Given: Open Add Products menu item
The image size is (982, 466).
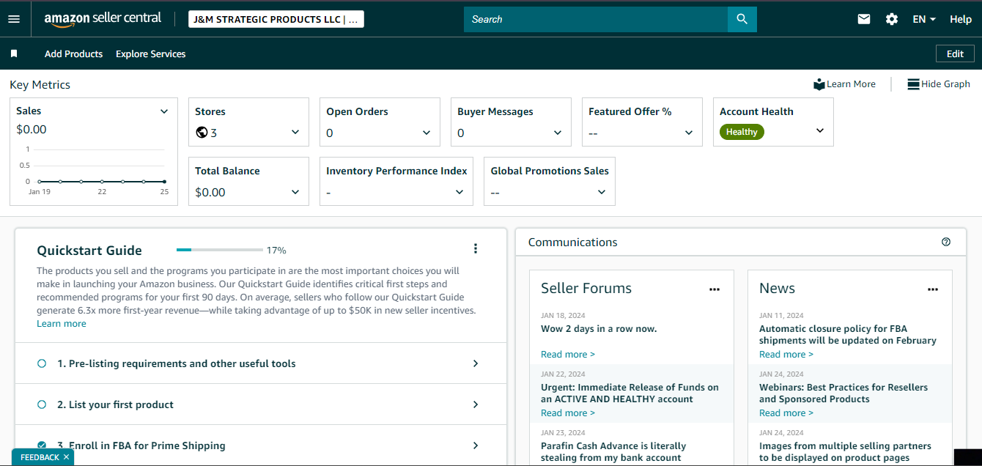Looking at the screenshot, I should (73, 53).
